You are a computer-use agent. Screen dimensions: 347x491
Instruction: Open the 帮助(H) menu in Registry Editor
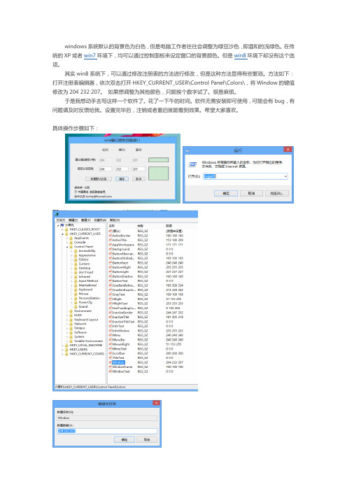(x=115, y=220)
